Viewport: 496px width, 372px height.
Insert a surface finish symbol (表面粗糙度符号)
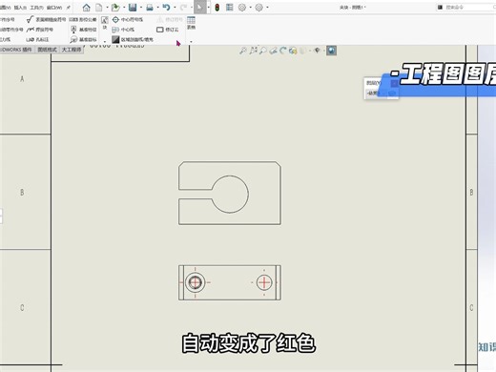47,19
